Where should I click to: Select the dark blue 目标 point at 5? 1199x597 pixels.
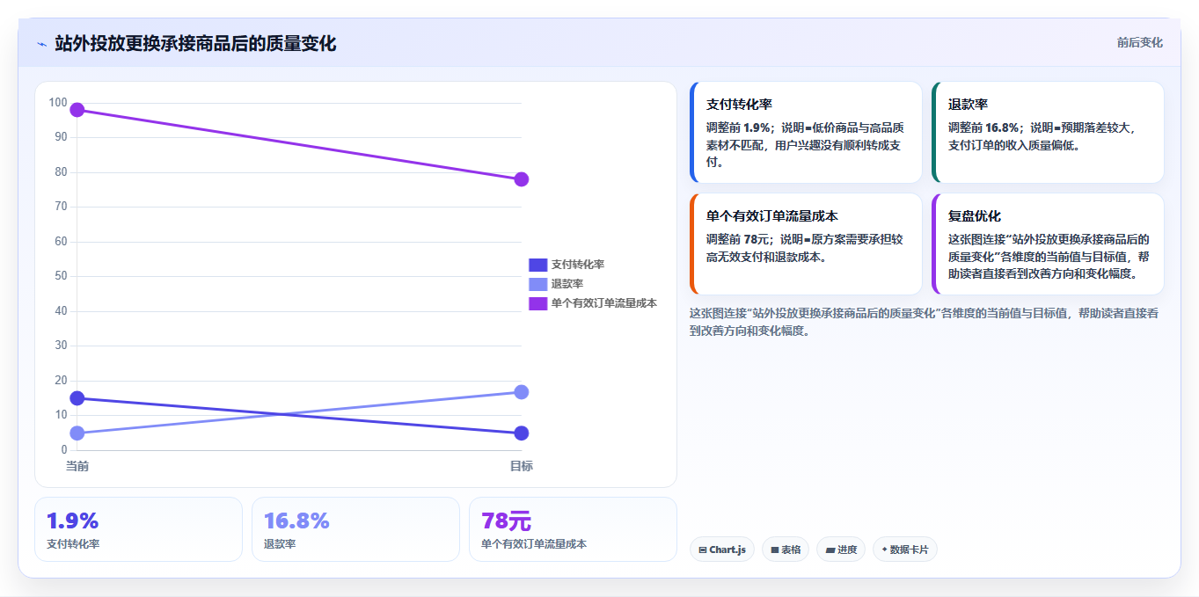[521, 433]
